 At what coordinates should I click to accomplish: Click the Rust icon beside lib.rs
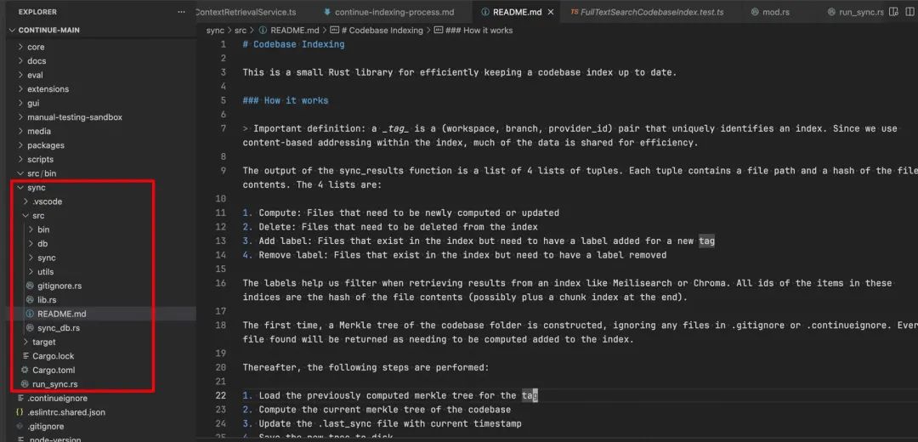tap(31, 300)
